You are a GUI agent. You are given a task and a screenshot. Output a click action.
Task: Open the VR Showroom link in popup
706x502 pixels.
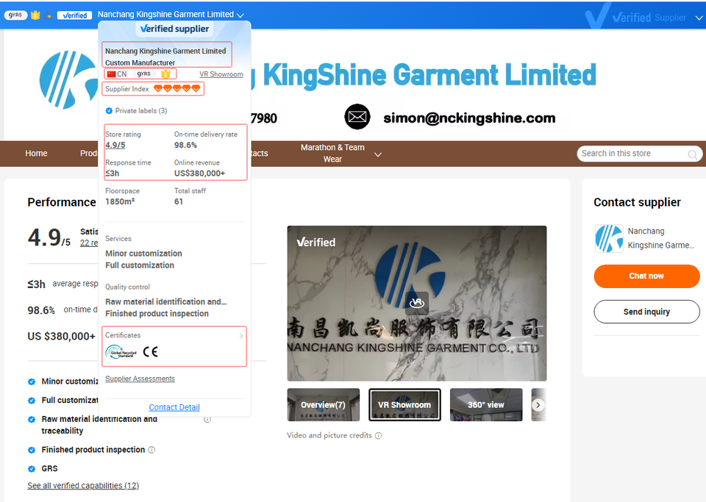[221, 74]
